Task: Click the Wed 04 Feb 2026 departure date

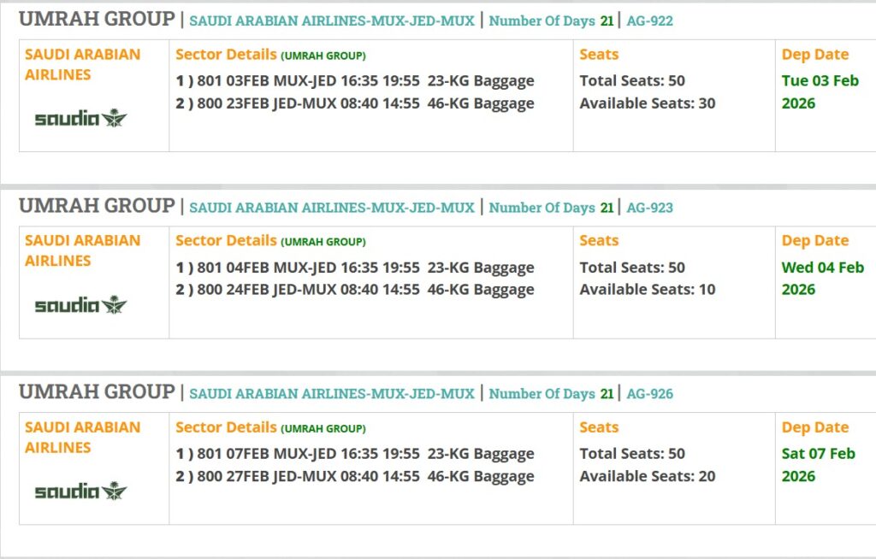Action: point(822,278)
